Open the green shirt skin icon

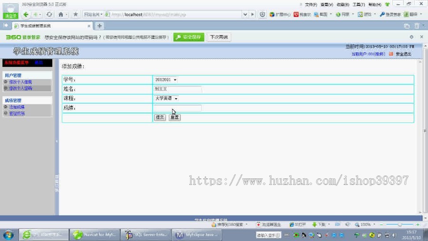[x=387, y=4]
